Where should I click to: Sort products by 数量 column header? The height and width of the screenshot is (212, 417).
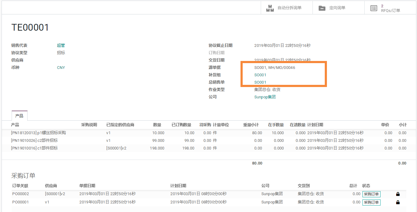pyautogui.click(x=157, y=125)
